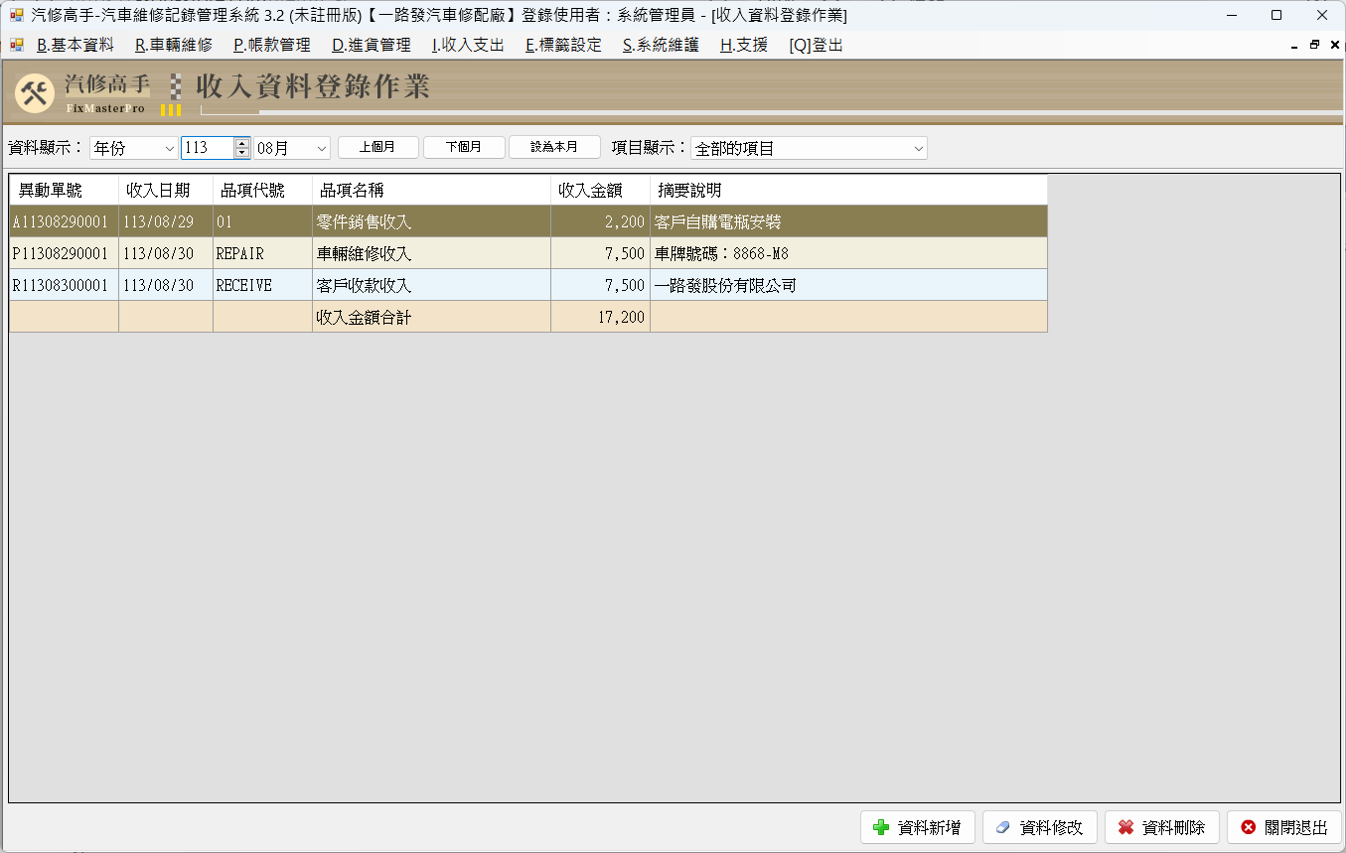Click the 2,200 amount cell

pyautogui.click(x=600, y=221)
